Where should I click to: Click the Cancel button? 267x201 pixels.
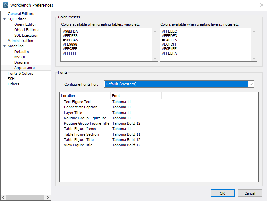point(250,193)
